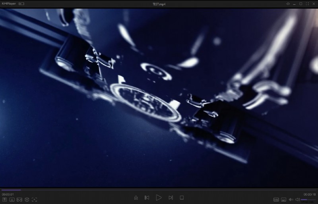
Task: Click the total duration time 00:00:18
Action: click(309, 194)
